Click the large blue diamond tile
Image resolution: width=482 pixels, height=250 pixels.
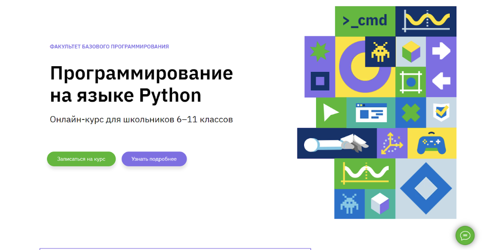426,188
